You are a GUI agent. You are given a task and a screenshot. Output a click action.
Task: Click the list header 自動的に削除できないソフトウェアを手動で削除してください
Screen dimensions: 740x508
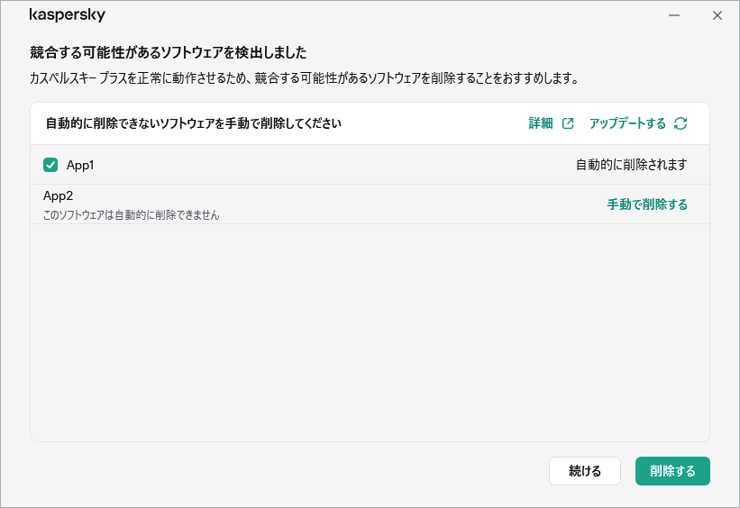coord(193,123)
